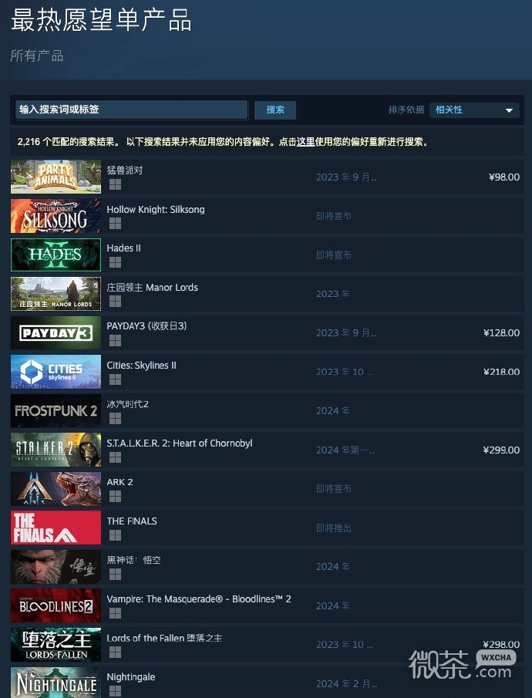This screenshot has height=698, width=532.
Task: Click the Windows icon under 冰汽时代2
Action: click(x=116, y=419)
